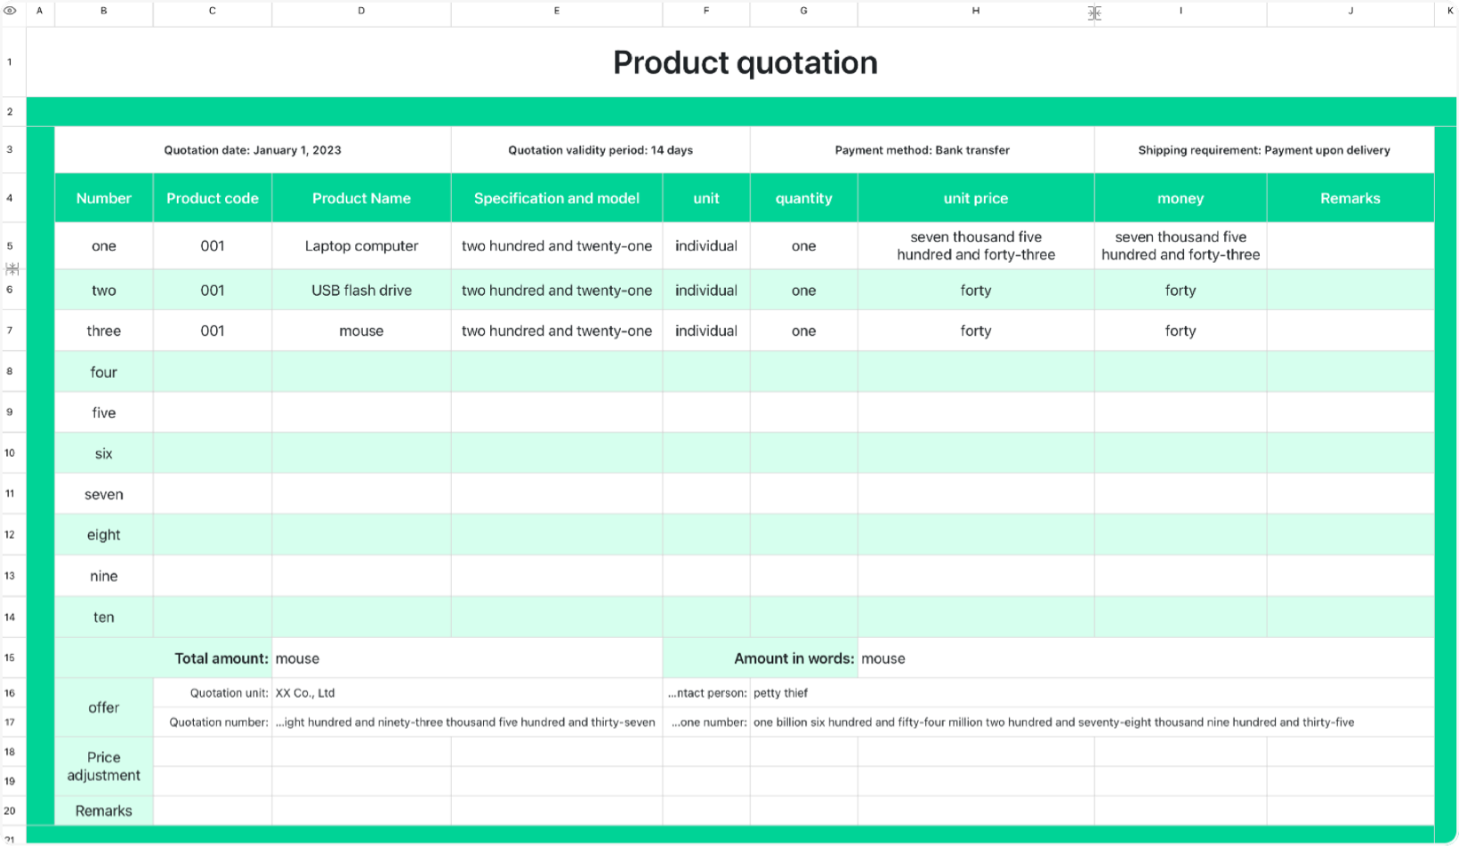Select column B header

pyautogui.click(x=104, y=12)
